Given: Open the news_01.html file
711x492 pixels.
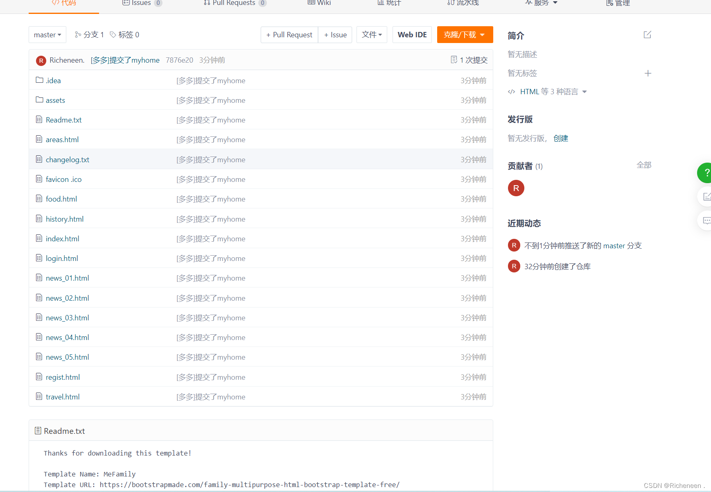Looking at the screenshot, I should click(x=68, y=278).
